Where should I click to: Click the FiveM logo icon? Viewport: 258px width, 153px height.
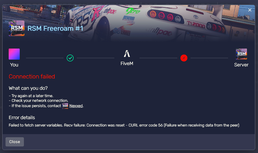[127, 54]
